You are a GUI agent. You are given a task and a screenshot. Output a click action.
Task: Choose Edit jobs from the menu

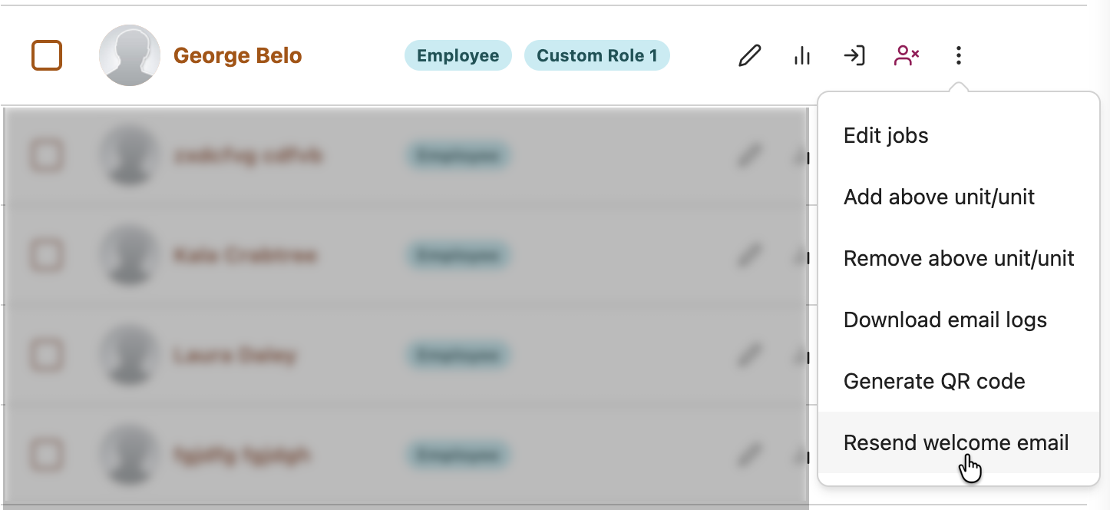886,136
